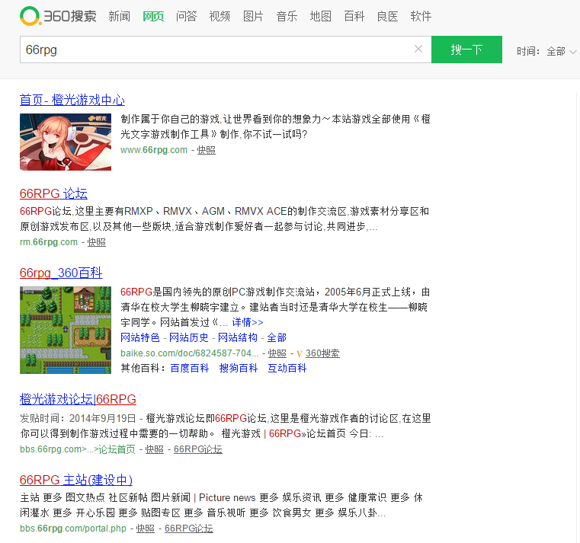View 快照 for rm.66rpg.com result
580x543 pixels.
(x=97, y=242)
